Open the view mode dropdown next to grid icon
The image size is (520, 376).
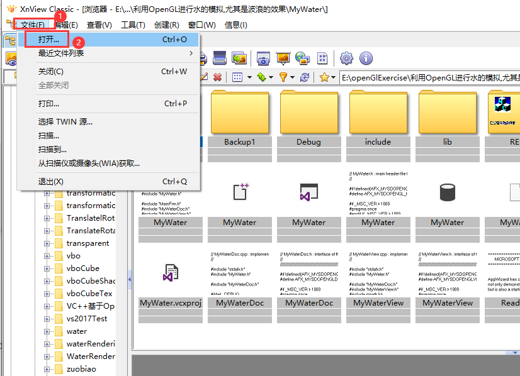tap(250, 75)
